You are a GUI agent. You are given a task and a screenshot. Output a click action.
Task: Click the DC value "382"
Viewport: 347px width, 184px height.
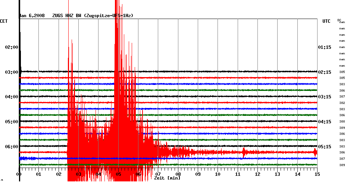342,103
